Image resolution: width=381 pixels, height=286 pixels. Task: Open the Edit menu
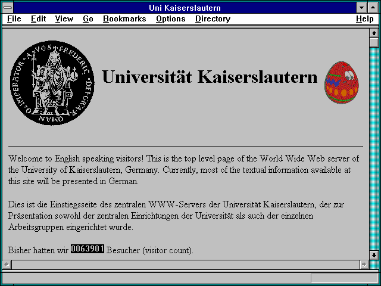38,19
